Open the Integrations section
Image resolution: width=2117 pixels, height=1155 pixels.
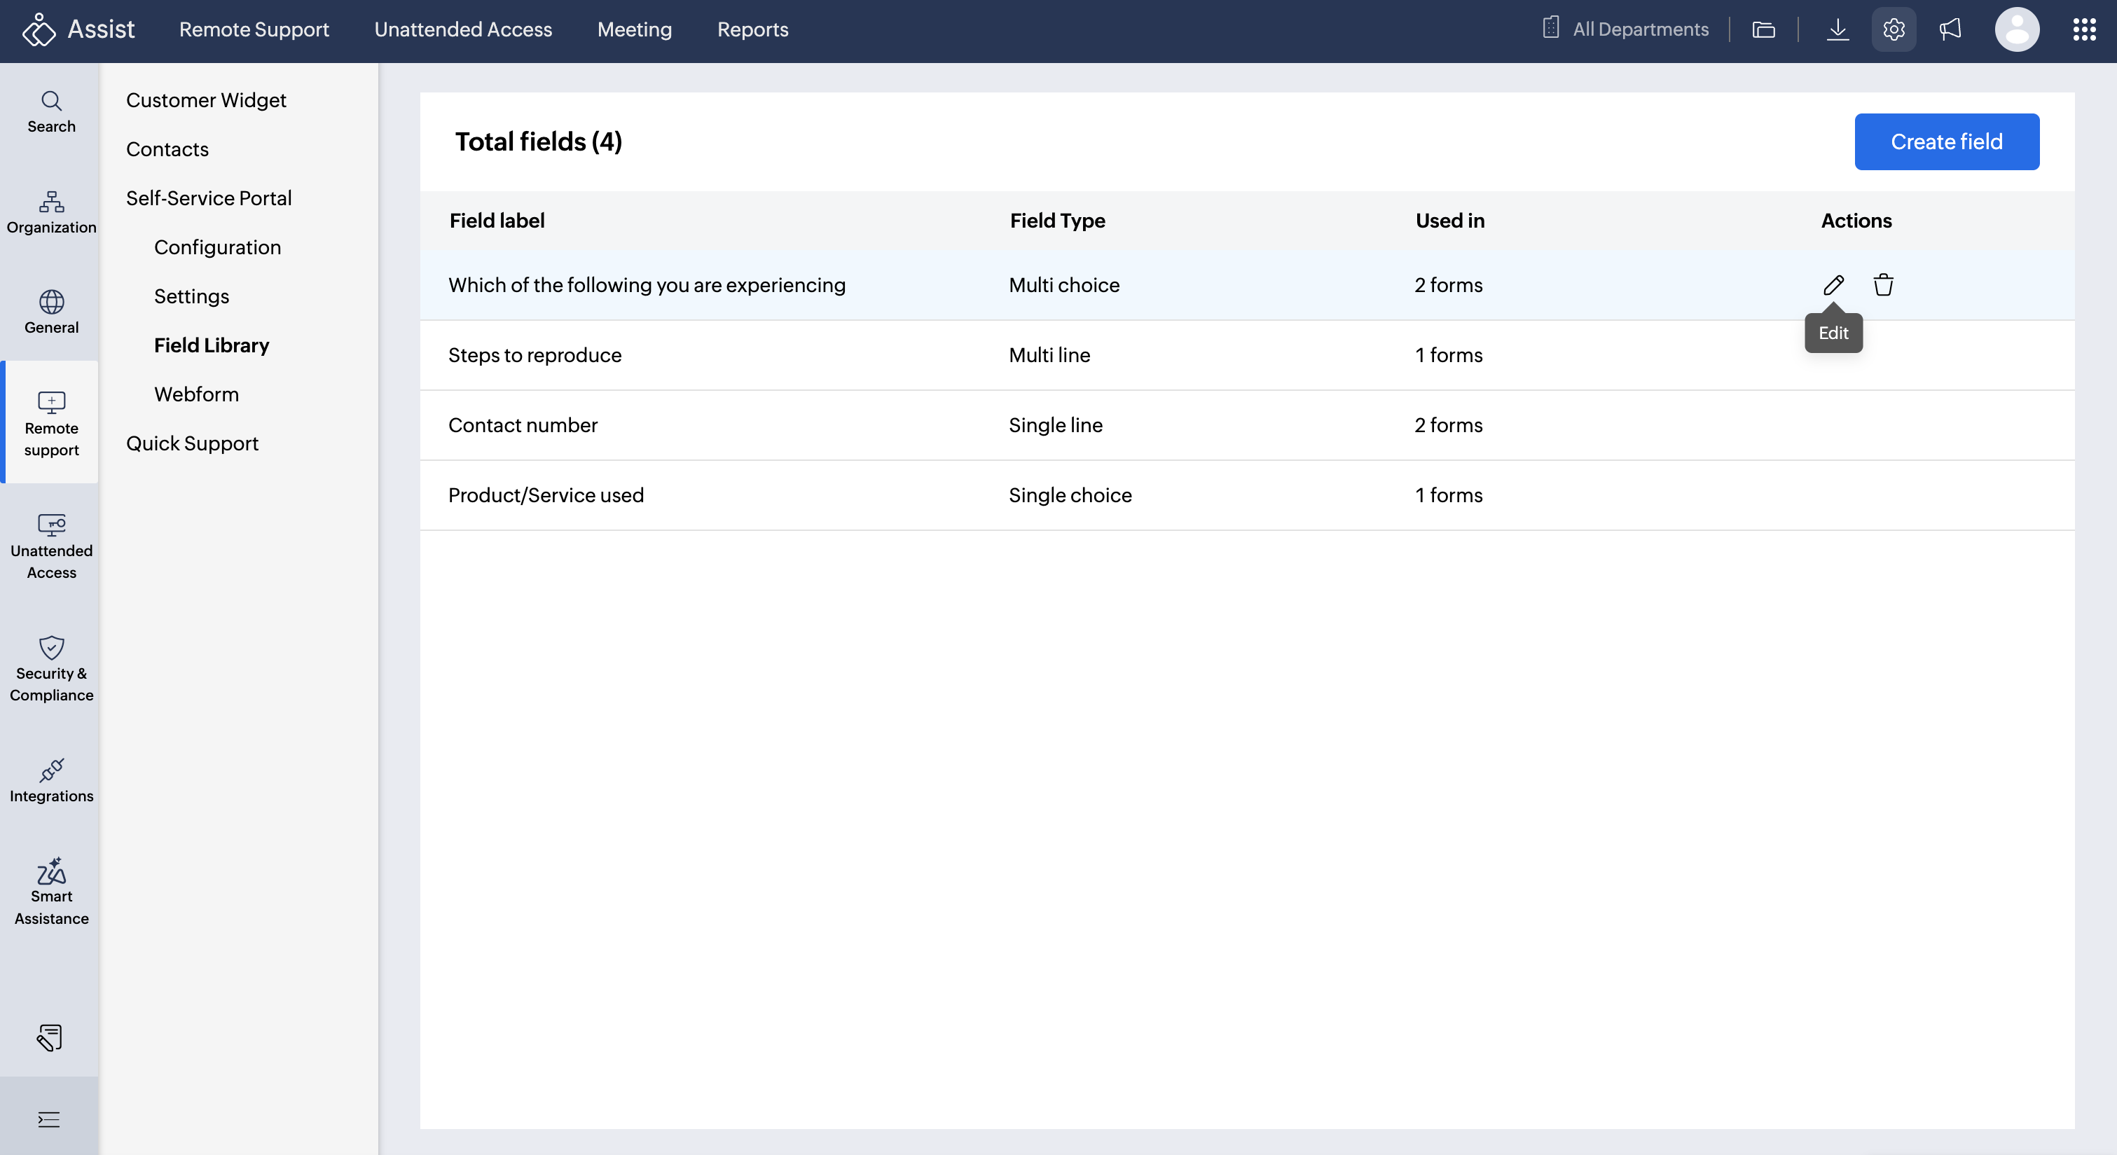tap(51, 780)
